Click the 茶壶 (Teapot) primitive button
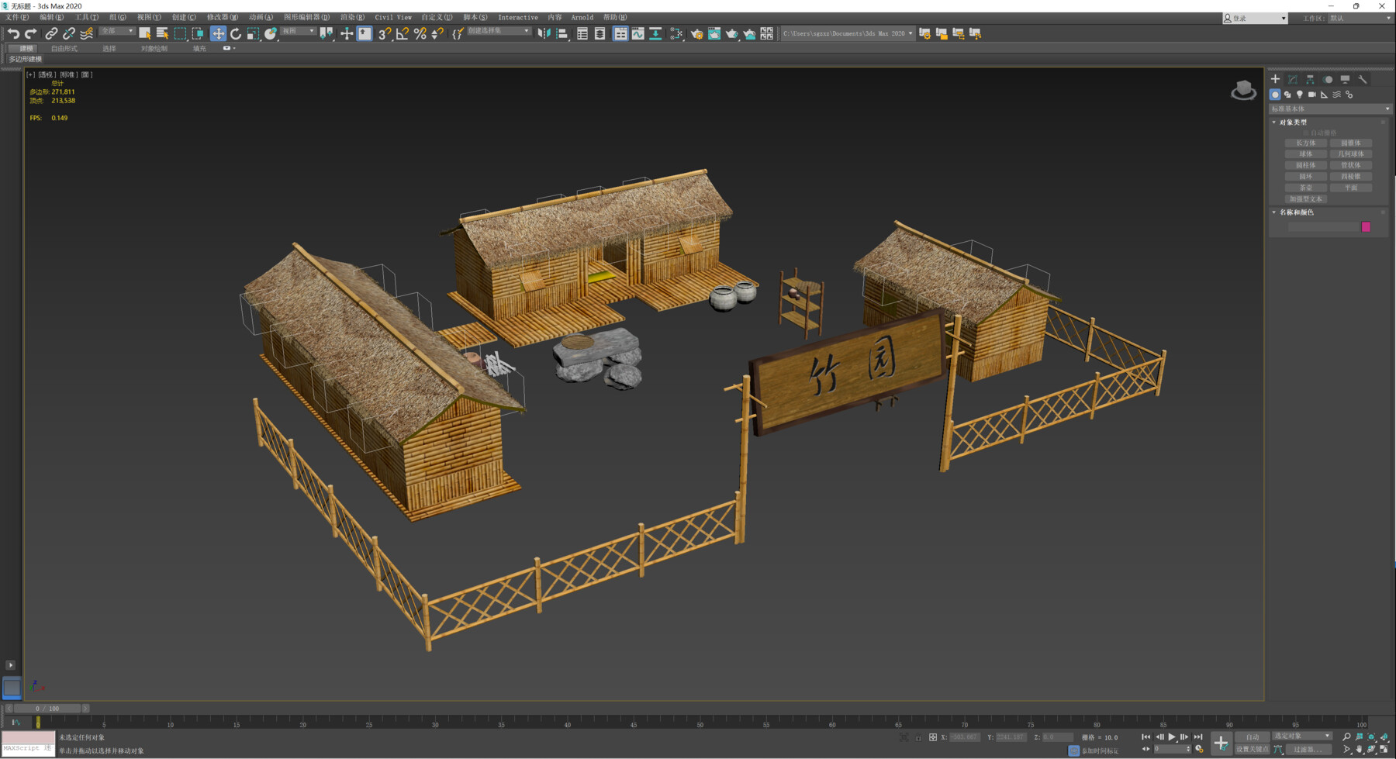 click(1306, 188)
